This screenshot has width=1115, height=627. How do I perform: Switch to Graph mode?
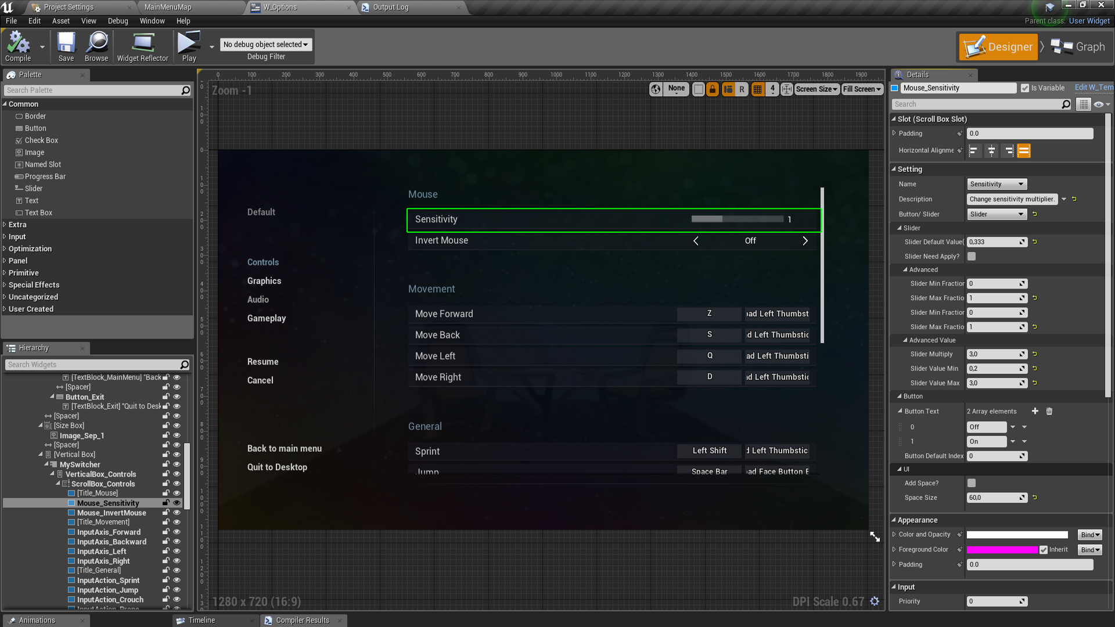pyautogui.click(x=1078, y=47)
